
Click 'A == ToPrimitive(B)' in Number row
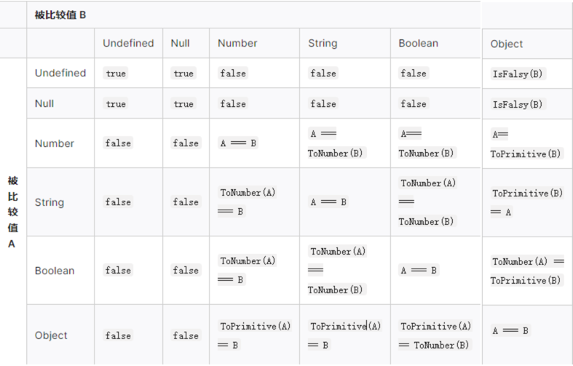click(x=526, y=144)
